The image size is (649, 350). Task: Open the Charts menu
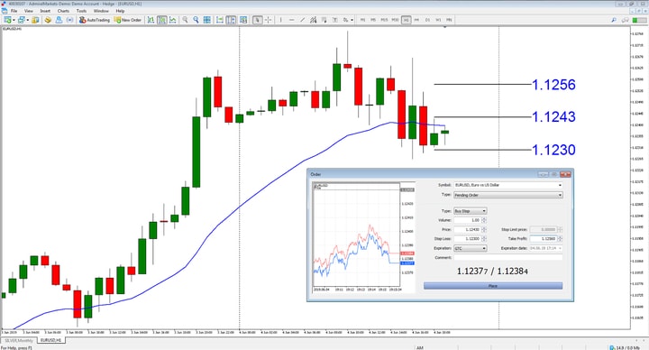(x=63, y=11)
